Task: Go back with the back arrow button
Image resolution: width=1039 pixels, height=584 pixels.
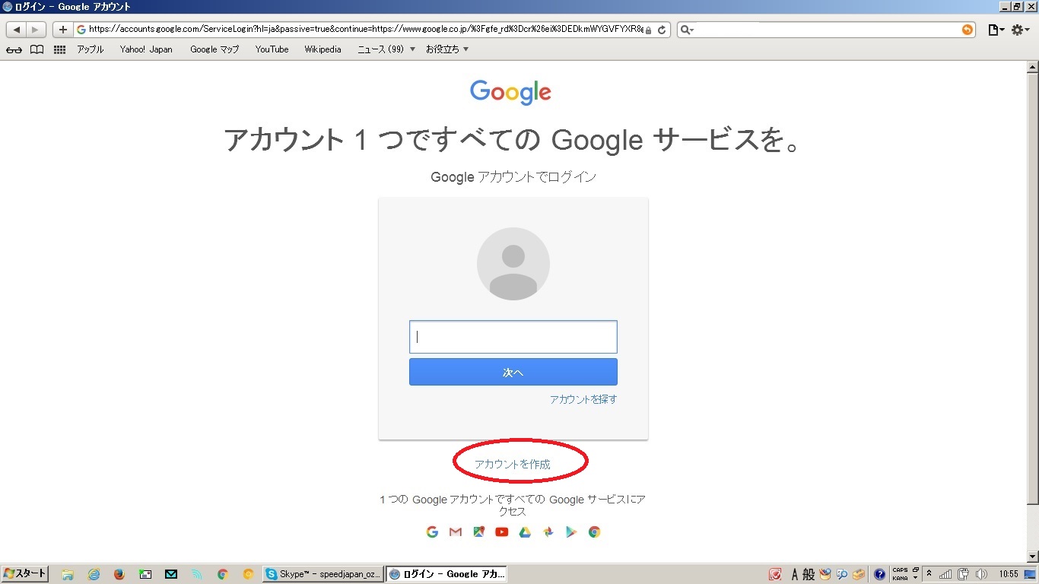Action: pos(16,30)
